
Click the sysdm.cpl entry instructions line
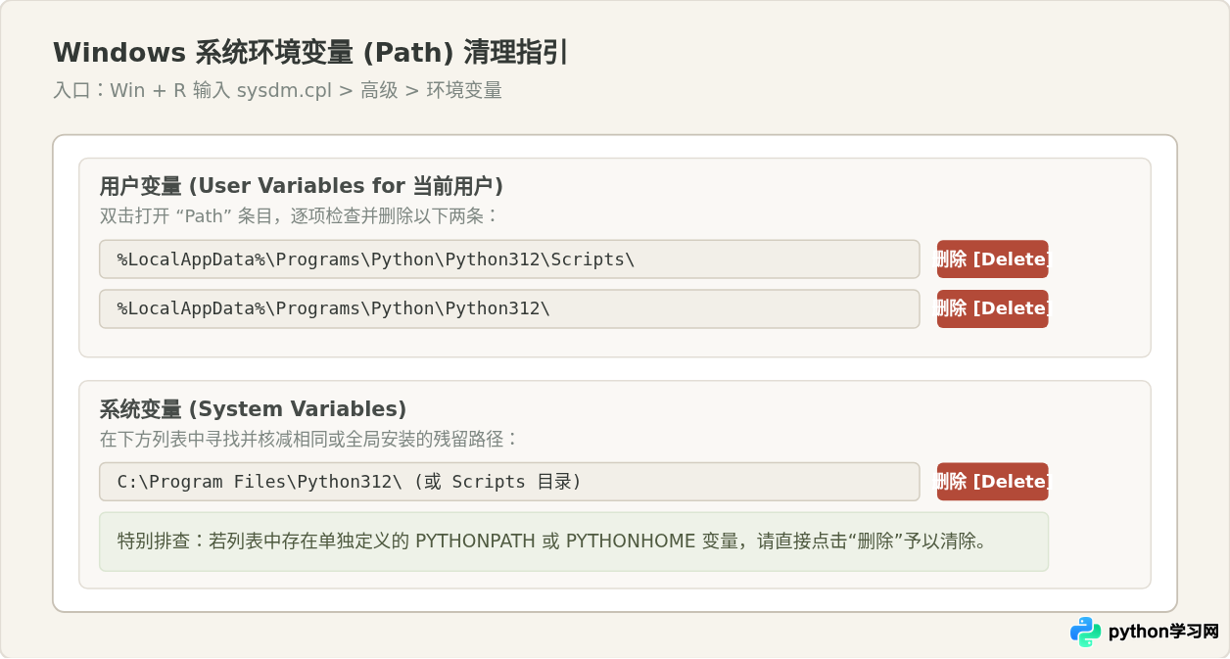point(277,90)
